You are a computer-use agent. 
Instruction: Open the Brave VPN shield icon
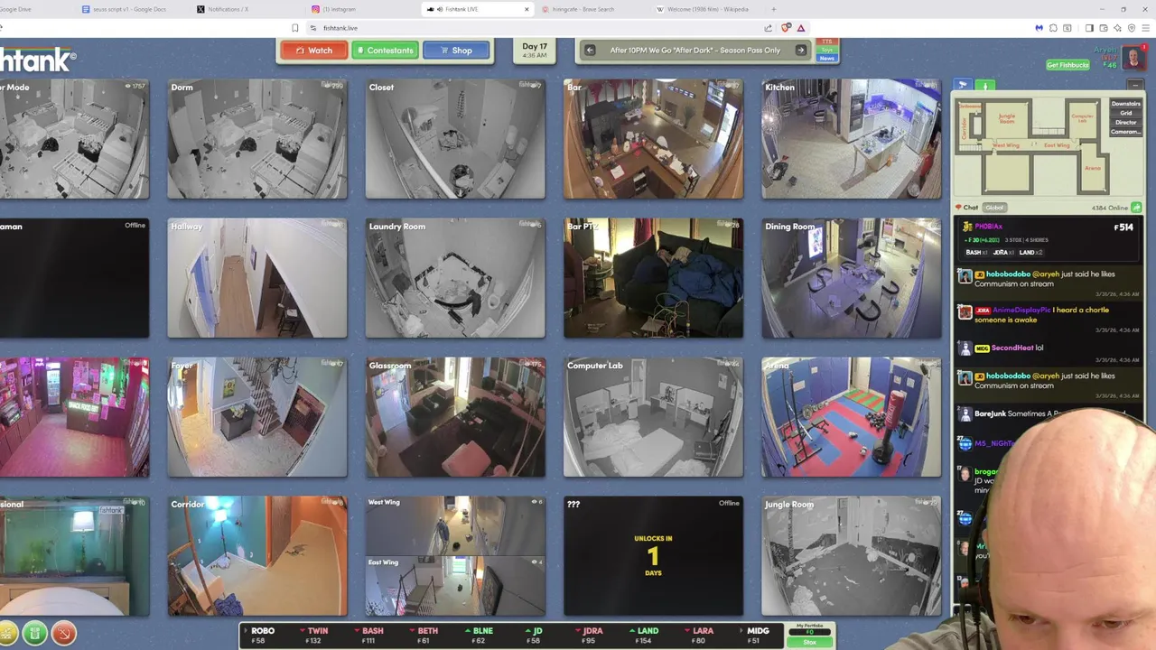click(1132, 28)
